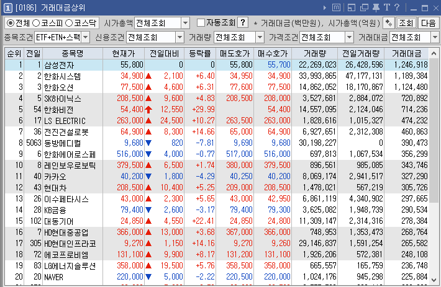Sort by the 순위 column header
This screenshot has width=441, height=287.
pyautogui.click(x=14, y=53)
